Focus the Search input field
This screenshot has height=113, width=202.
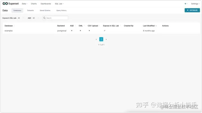pyautogui.click(x=55, y=18)
